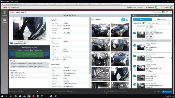Screen dimensions: 175x98
Task: Toggle the Audio Alerts switch
Action: [171, 7]
